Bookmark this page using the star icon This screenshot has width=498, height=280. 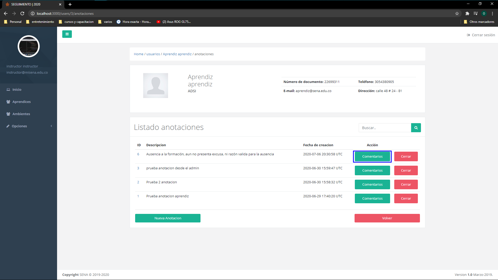[x=457, y=13]
